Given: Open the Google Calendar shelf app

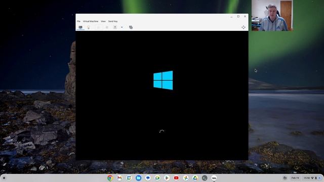Looking at the screenshot, I should click(129, 178).
